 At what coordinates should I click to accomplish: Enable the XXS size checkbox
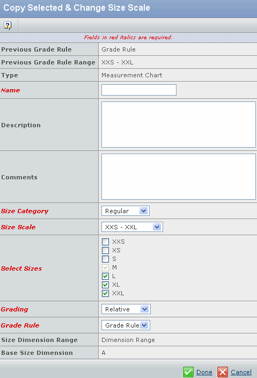105,242
